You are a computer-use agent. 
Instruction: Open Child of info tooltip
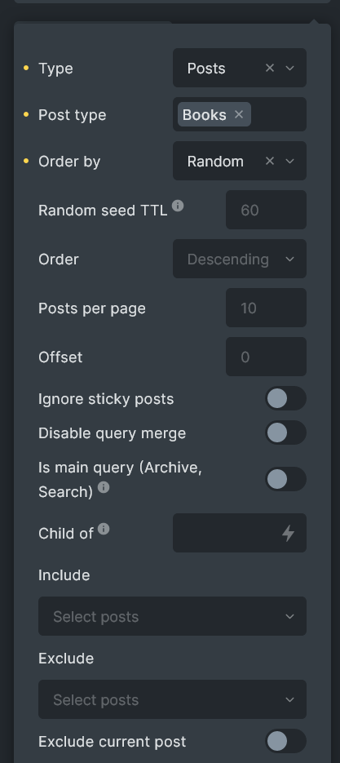click(x=103, y=529)
